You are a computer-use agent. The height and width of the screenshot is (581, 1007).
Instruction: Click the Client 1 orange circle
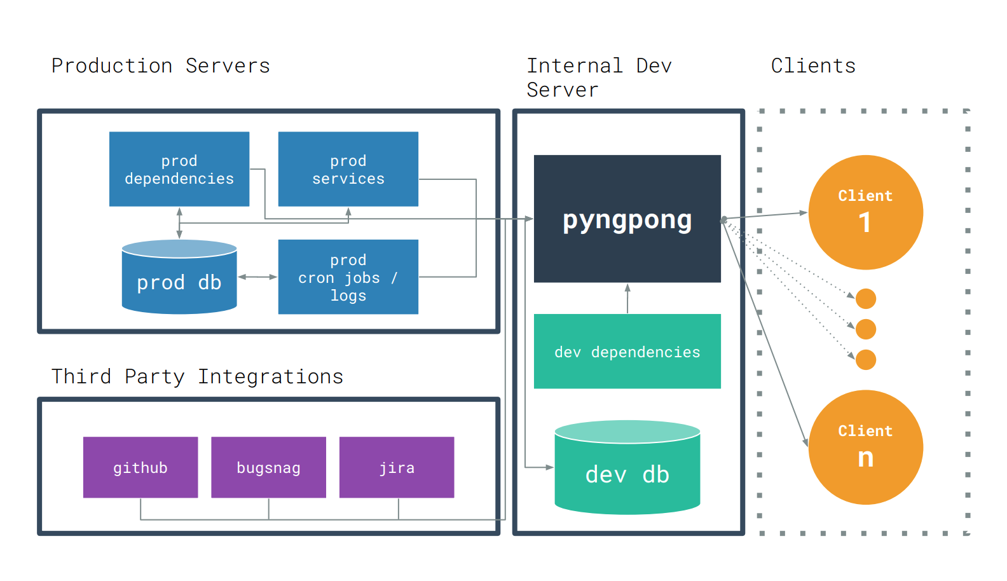866,212
